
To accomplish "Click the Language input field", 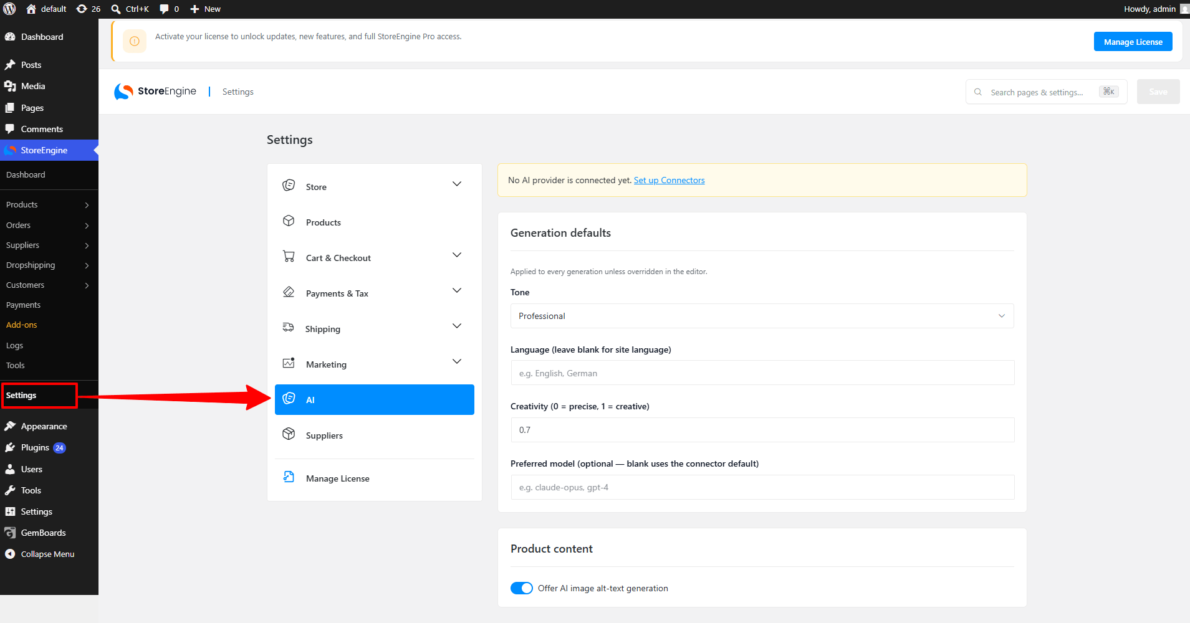I will point(762,373).
